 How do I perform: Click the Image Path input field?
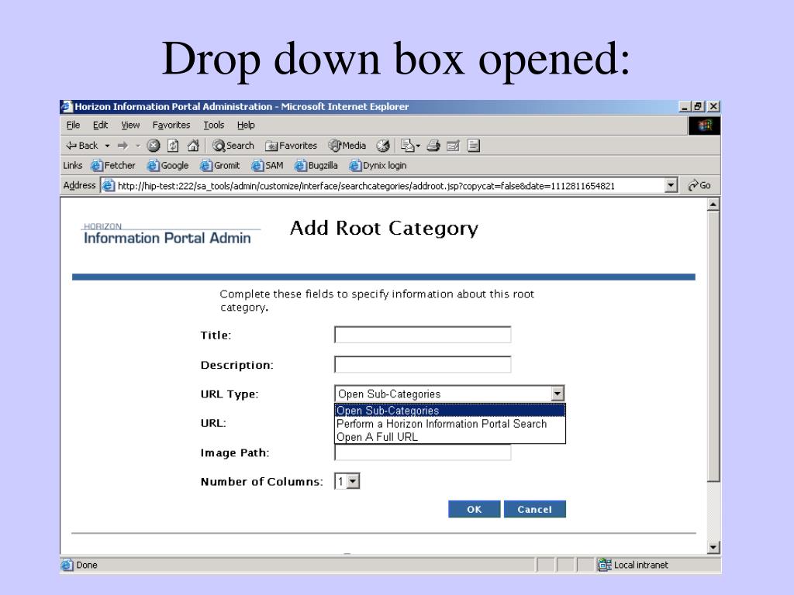pos(423,452)
